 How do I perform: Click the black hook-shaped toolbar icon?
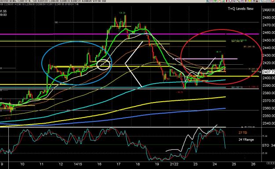(x=257, y=1)
